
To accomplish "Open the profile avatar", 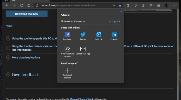I will (166, 5).
